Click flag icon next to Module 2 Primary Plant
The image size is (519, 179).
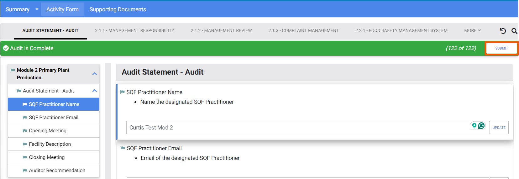tap(13, 70)
